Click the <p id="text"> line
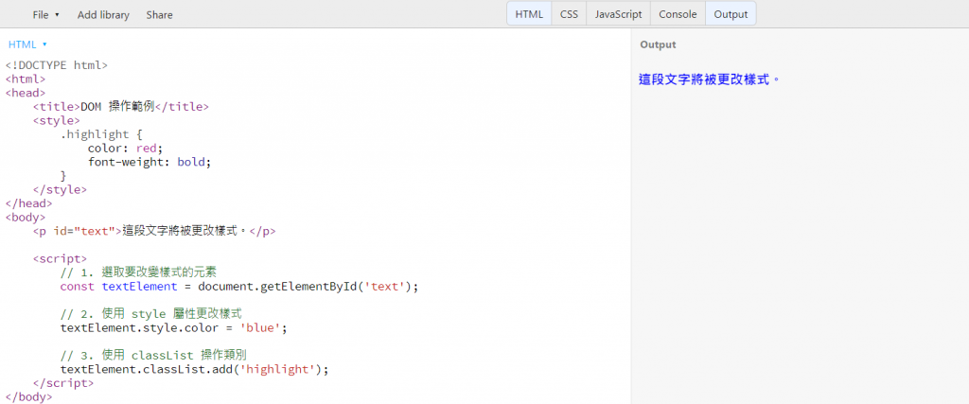This screenshot has height=404, width=969. tap(154, 231)
